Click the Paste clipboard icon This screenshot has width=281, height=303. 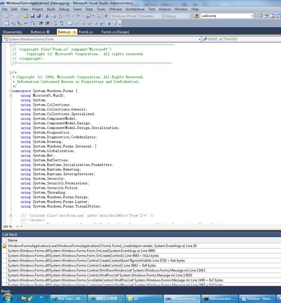(x=60, y=16)
